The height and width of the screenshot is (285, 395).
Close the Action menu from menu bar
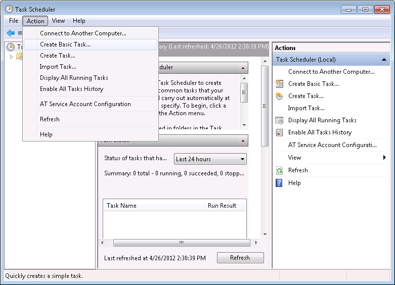coord(35,21)
